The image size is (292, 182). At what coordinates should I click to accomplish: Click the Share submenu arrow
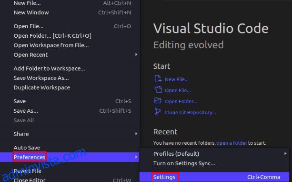coord(136,134)
